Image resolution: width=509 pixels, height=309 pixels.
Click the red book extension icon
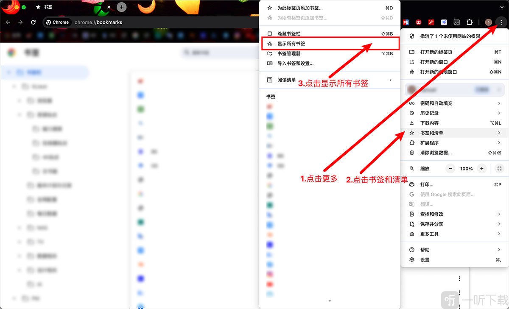[x=419, y=22]
